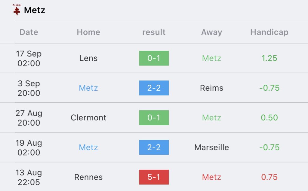308x191 pixels.
Task: Select the 0.50 handicap value
Action: [x=269, y=118]
